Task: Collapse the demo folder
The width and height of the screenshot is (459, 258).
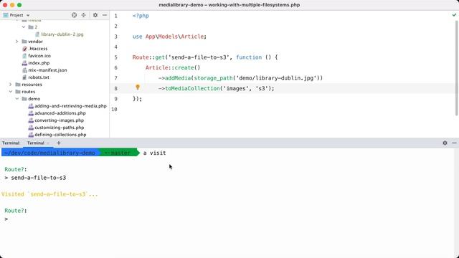Action: pos(17,99)
